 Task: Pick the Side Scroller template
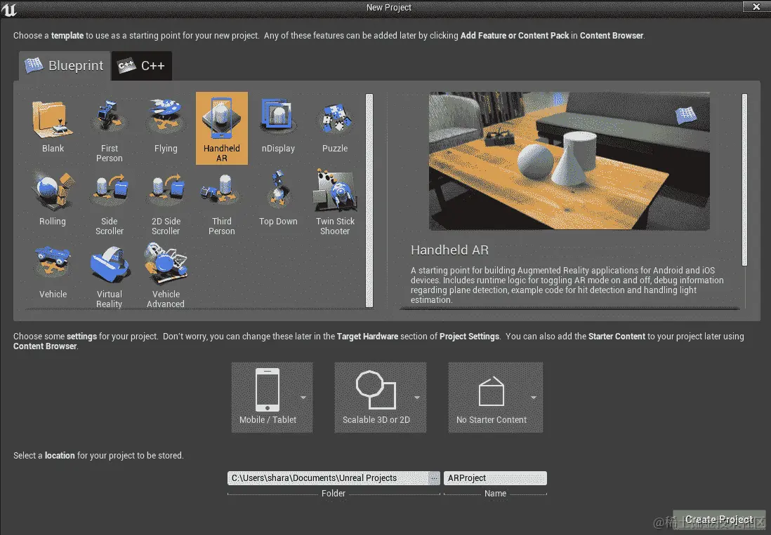pos(109,201)
